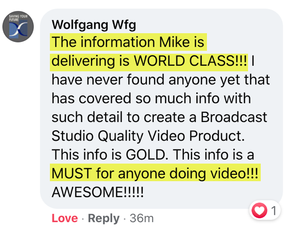Open Wolfgang Wfg's round profile picture
This screenshot has width=294, height=230.
tap(18, 26)
